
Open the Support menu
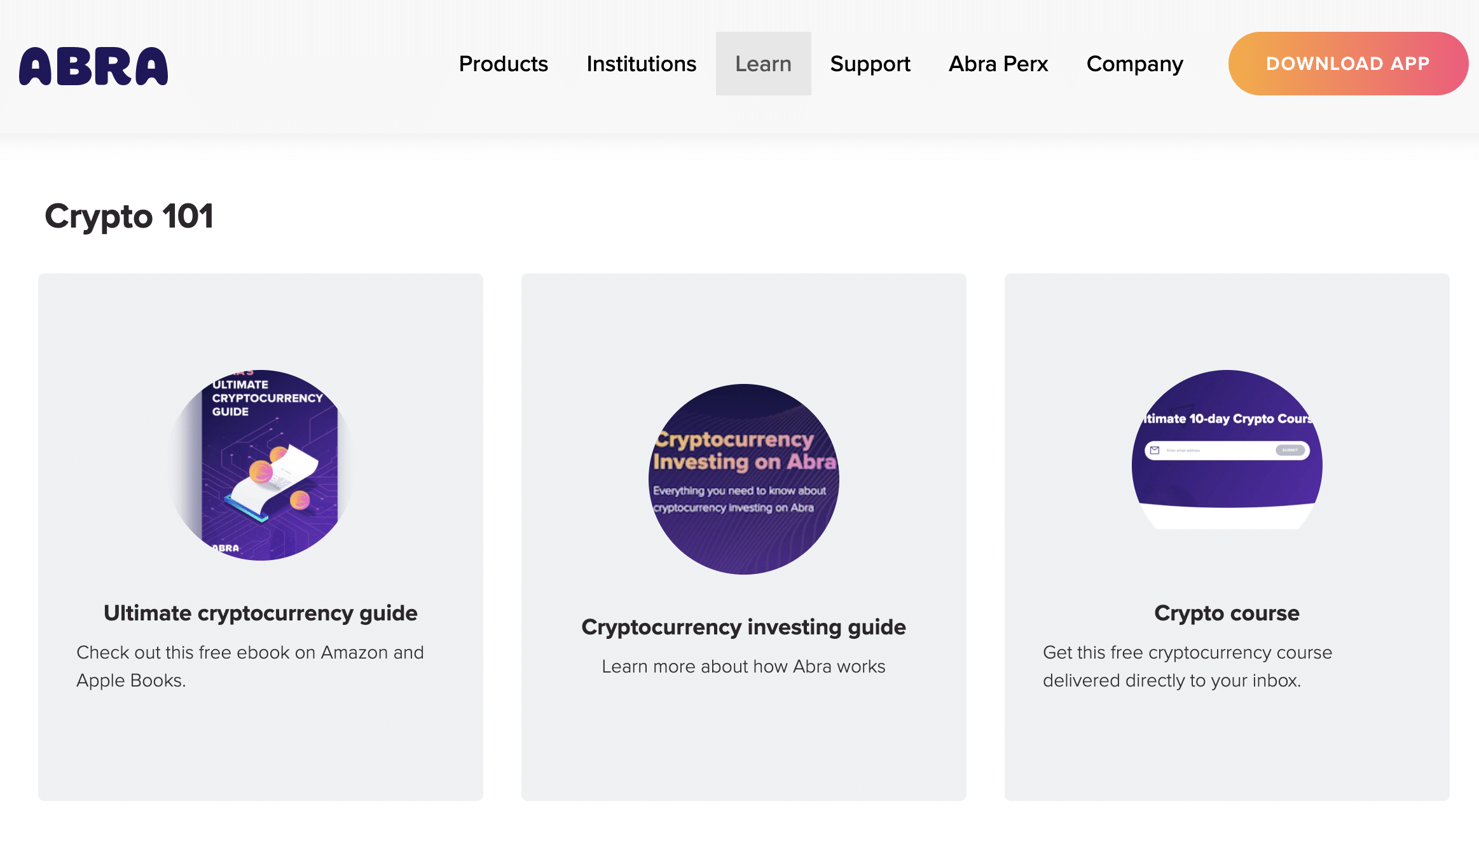point(870,64)
